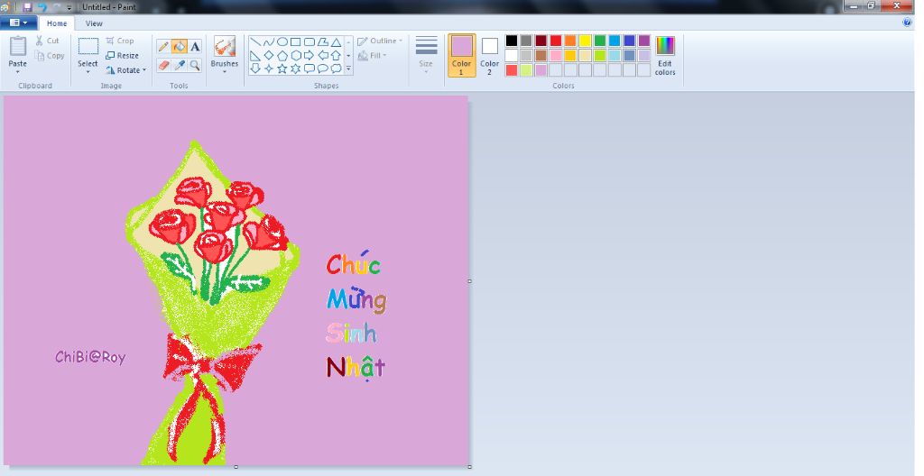This screenshot has height=476, width=924.
Task: Open the Paint Help icon
Action: coord(907,23)
